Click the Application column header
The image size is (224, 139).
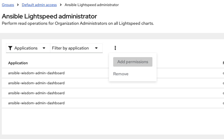click(18, 63)
